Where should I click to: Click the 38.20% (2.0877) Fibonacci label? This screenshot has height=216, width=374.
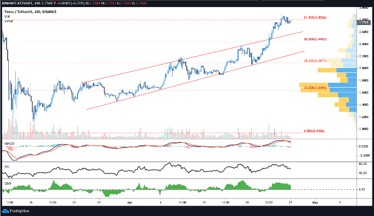coord(315,61)
